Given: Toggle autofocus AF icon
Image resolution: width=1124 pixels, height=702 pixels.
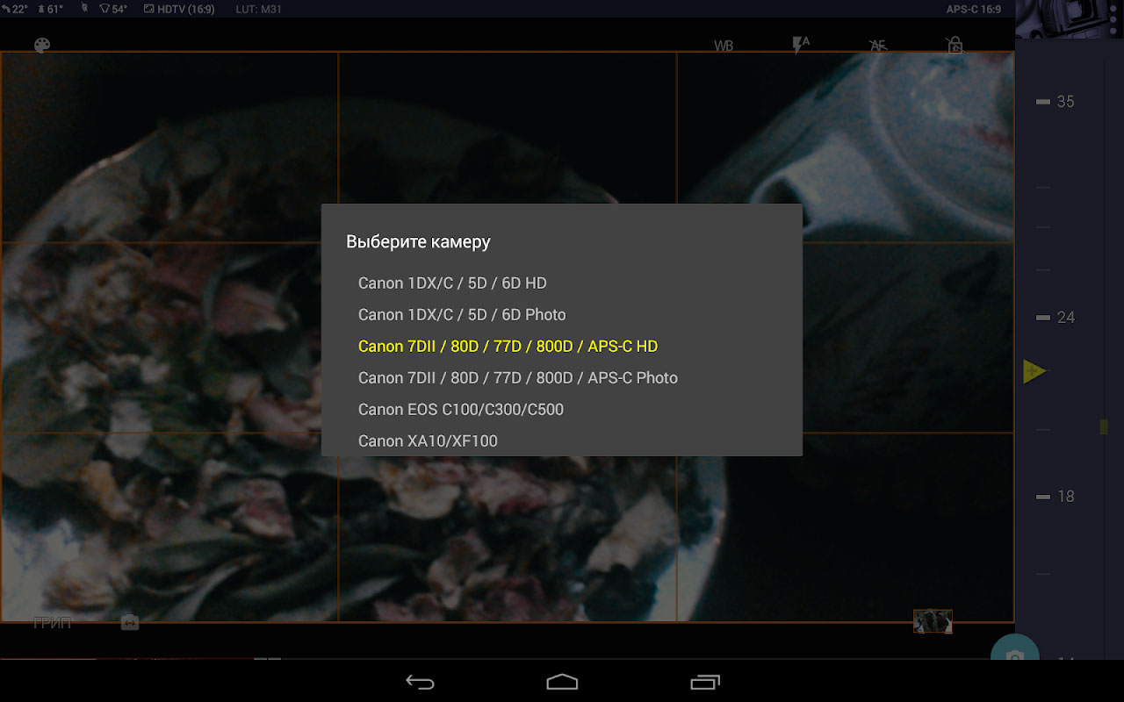Looking at the screenshot, I should coord(877,47).
